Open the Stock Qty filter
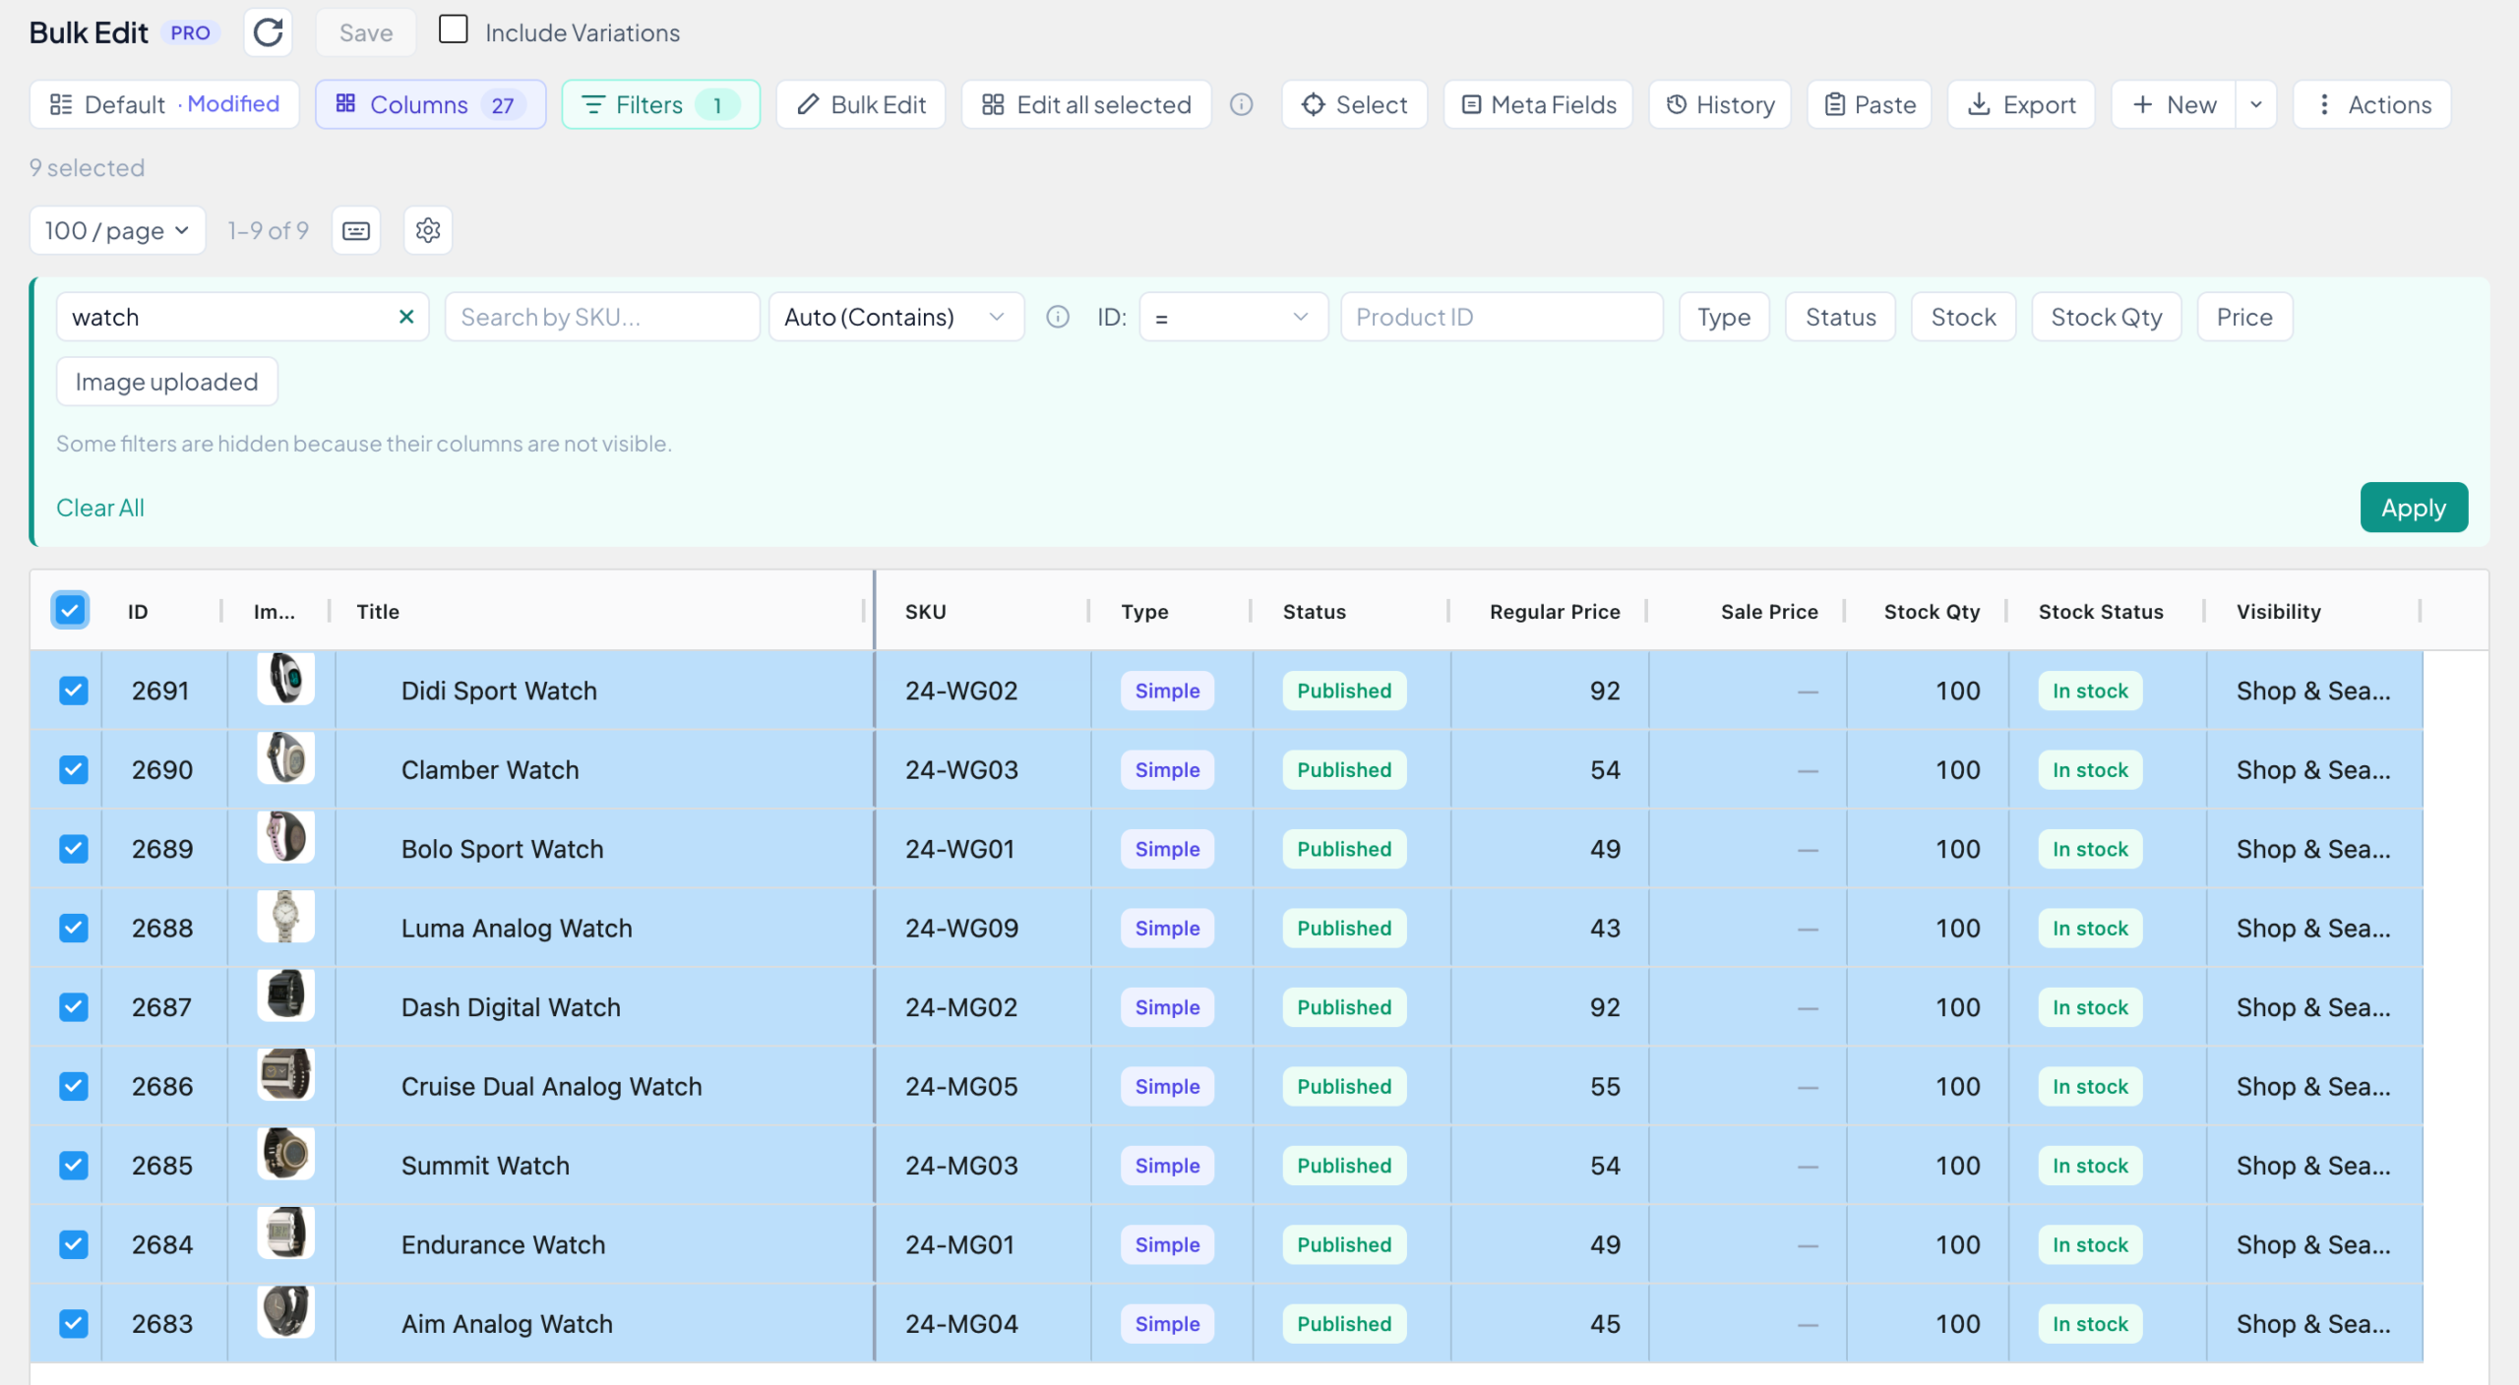The width and height of the screenshot is (2519, 1385). click(2107, 317)
